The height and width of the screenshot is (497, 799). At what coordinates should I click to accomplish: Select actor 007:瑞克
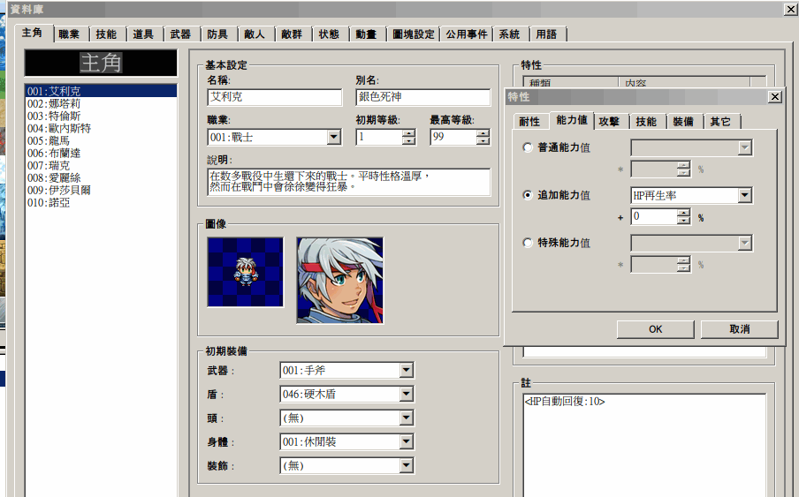(x=101, y=165)
